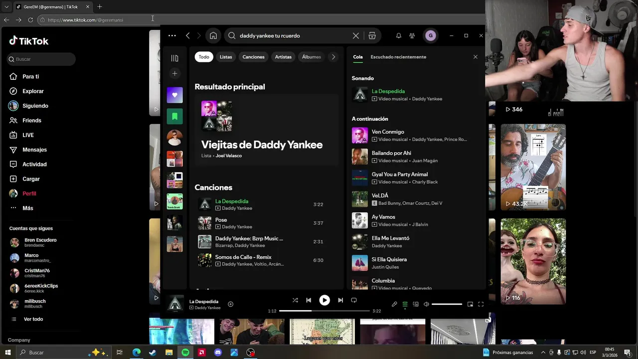
Task: Clear the Spotify search field
Action: coord(356,36)
